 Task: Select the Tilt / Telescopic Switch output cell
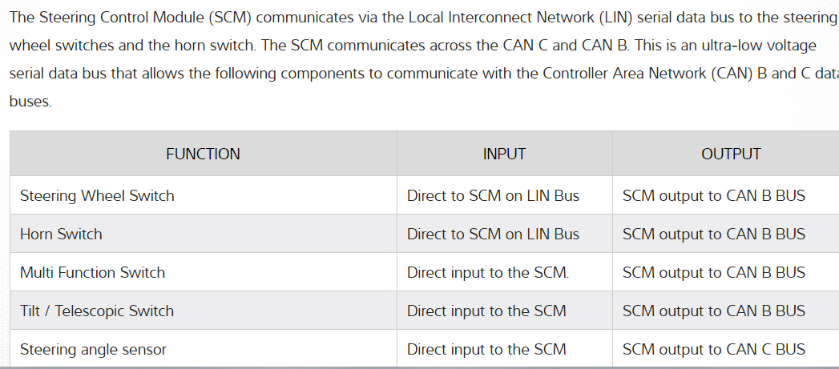[714, 311]
